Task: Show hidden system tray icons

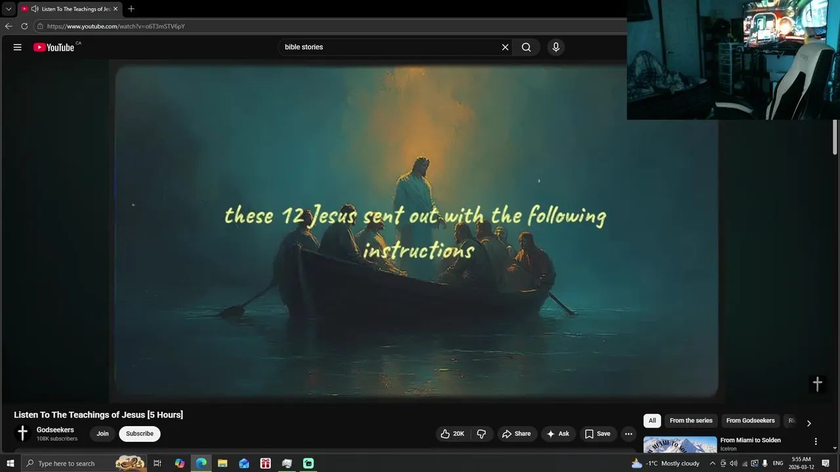Action: tap(713, 463)
